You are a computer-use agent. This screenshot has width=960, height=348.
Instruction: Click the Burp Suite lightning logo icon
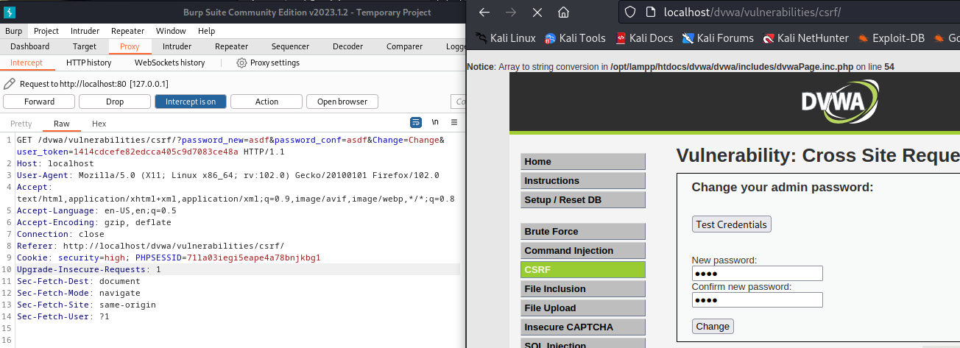tap(9, 13)
